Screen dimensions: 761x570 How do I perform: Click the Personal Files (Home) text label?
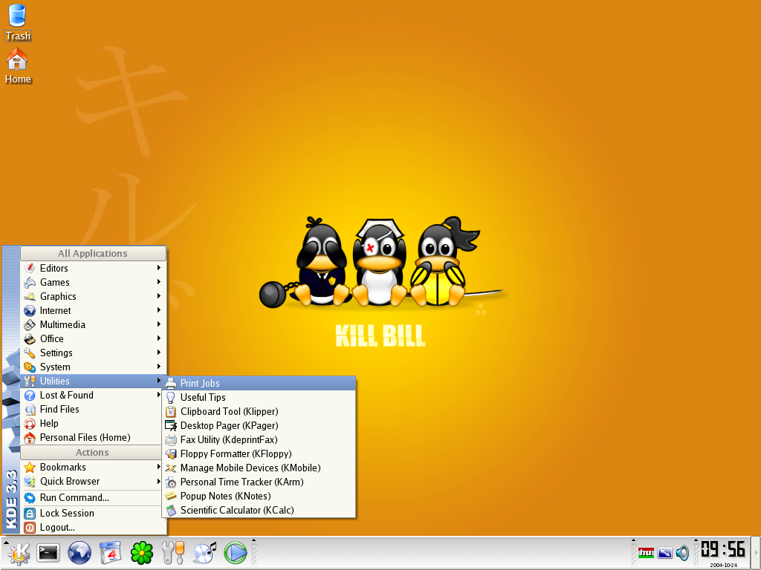85,437
